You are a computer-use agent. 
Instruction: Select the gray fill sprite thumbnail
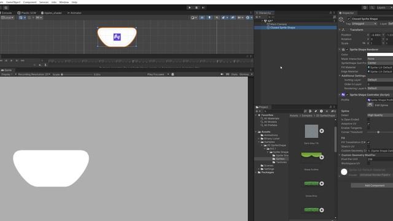311,131
